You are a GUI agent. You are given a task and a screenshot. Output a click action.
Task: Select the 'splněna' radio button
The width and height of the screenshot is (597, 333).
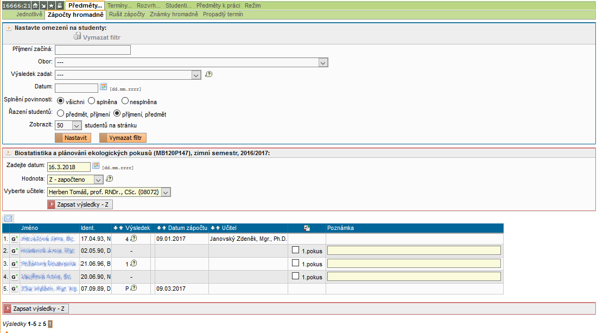pyautogui.click(x=92, y=101)
